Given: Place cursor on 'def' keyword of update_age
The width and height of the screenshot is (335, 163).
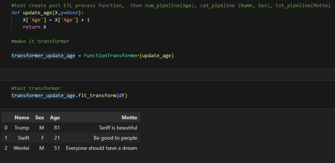Looking at the screenshot, I should (x=15, y=13).
